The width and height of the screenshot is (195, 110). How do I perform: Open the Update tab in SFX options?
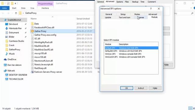(x=108, y=17)
